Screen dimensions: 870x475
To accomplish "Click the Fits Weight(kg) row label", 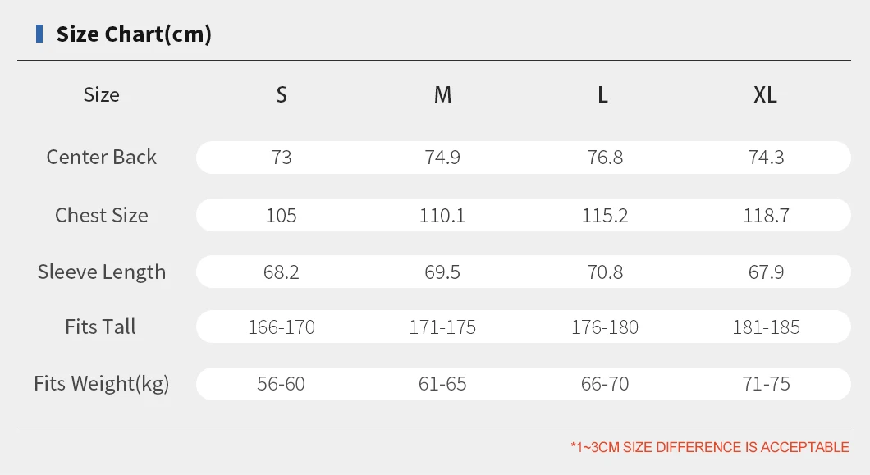I will [x=101, y=383].
